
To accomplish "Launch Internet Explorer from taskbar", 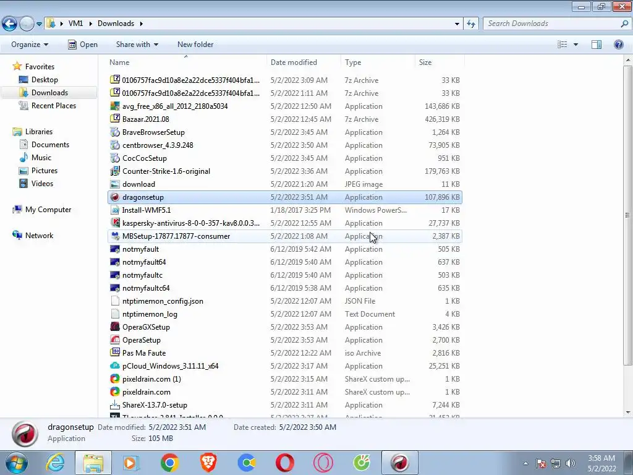I will tap(55, 463).
